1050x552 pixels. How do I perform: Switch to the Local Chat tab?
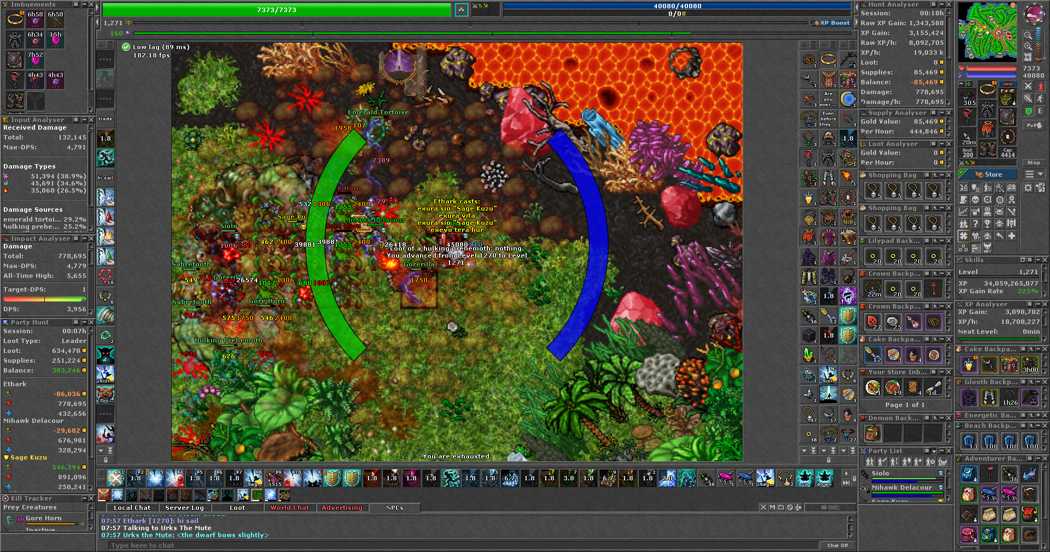[x=132, y=508]
